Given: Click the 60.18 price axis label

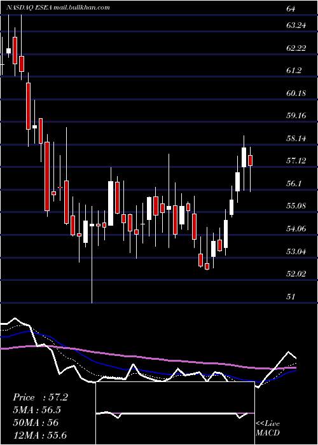Looking at the screenshot, I should click(296, 93).
